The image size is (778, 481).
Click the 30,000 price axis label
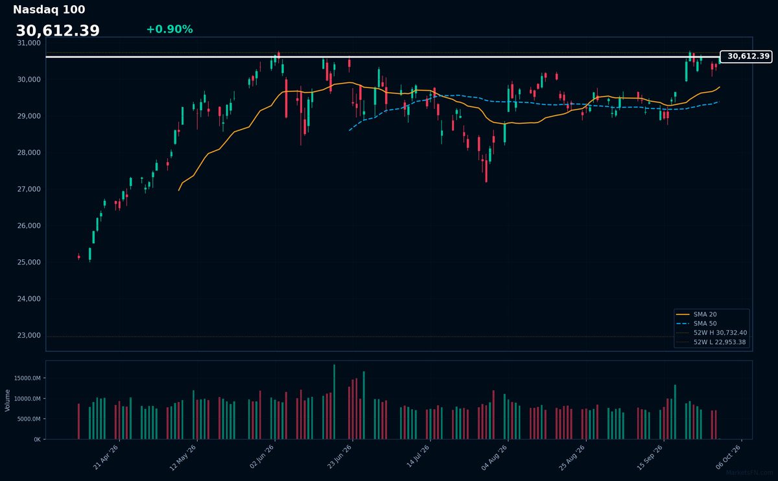[30, 80]
